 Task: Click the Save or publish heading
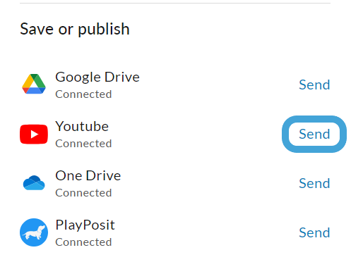click(75, 29)
